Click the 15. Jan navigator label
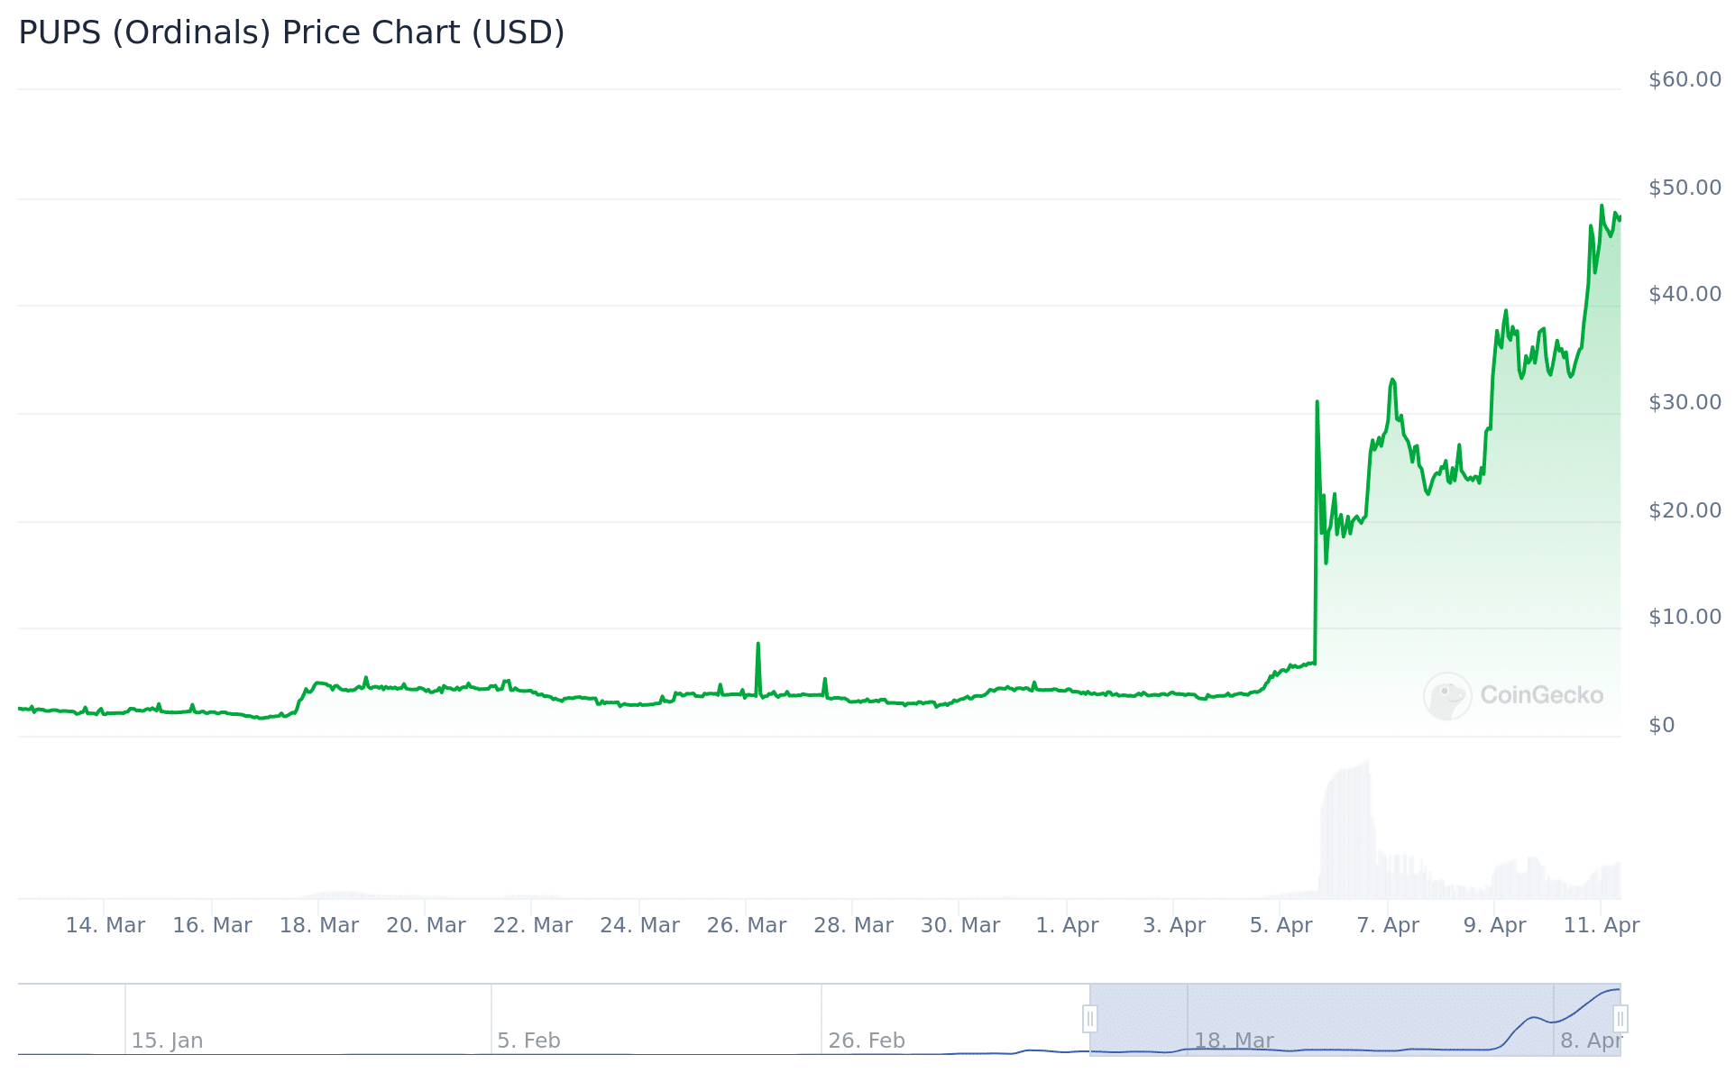The height and width of the screenshot is (1082, 1735). 166,1040
